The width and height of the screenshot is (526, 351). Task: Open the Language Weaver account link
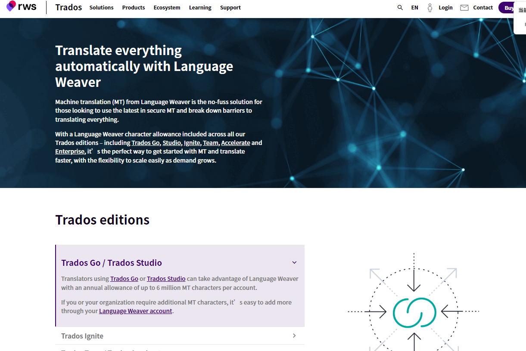click(x=135, y=311)
